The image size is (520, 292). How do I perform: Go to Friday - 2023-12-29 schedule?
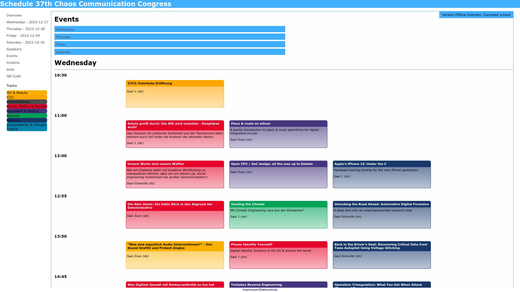pyautogui.click(x=23, y=36)
